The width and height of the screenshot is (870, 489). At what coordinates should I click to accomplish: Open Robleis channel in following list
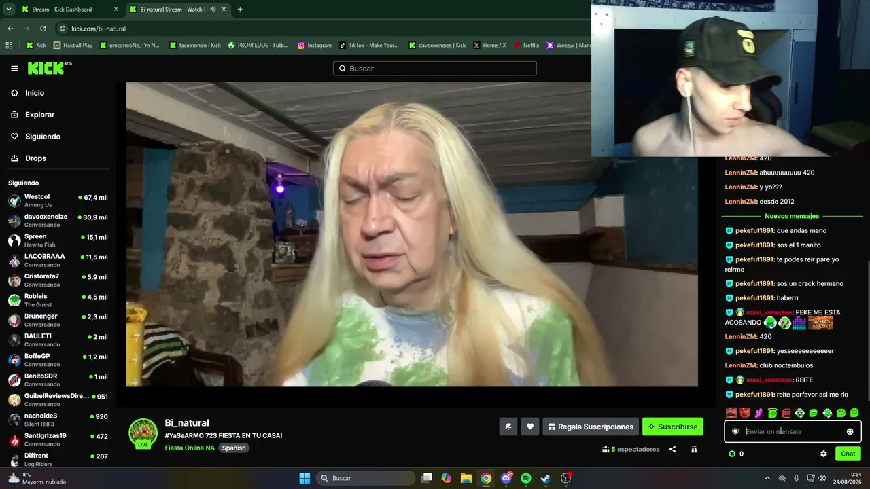click(58, 300)
